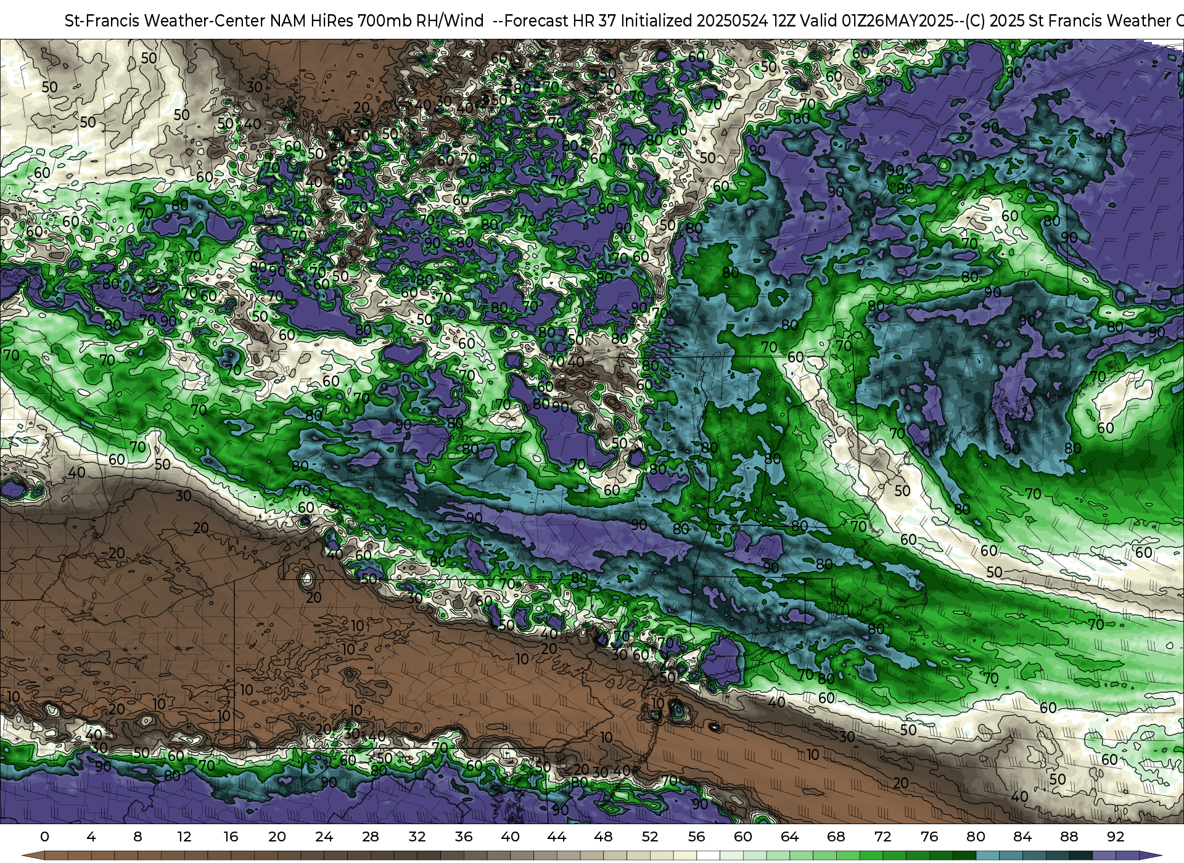Screen dimensions: 1184x863
Task: Click the colorbar tick label '28'
Action: (371, 836)
